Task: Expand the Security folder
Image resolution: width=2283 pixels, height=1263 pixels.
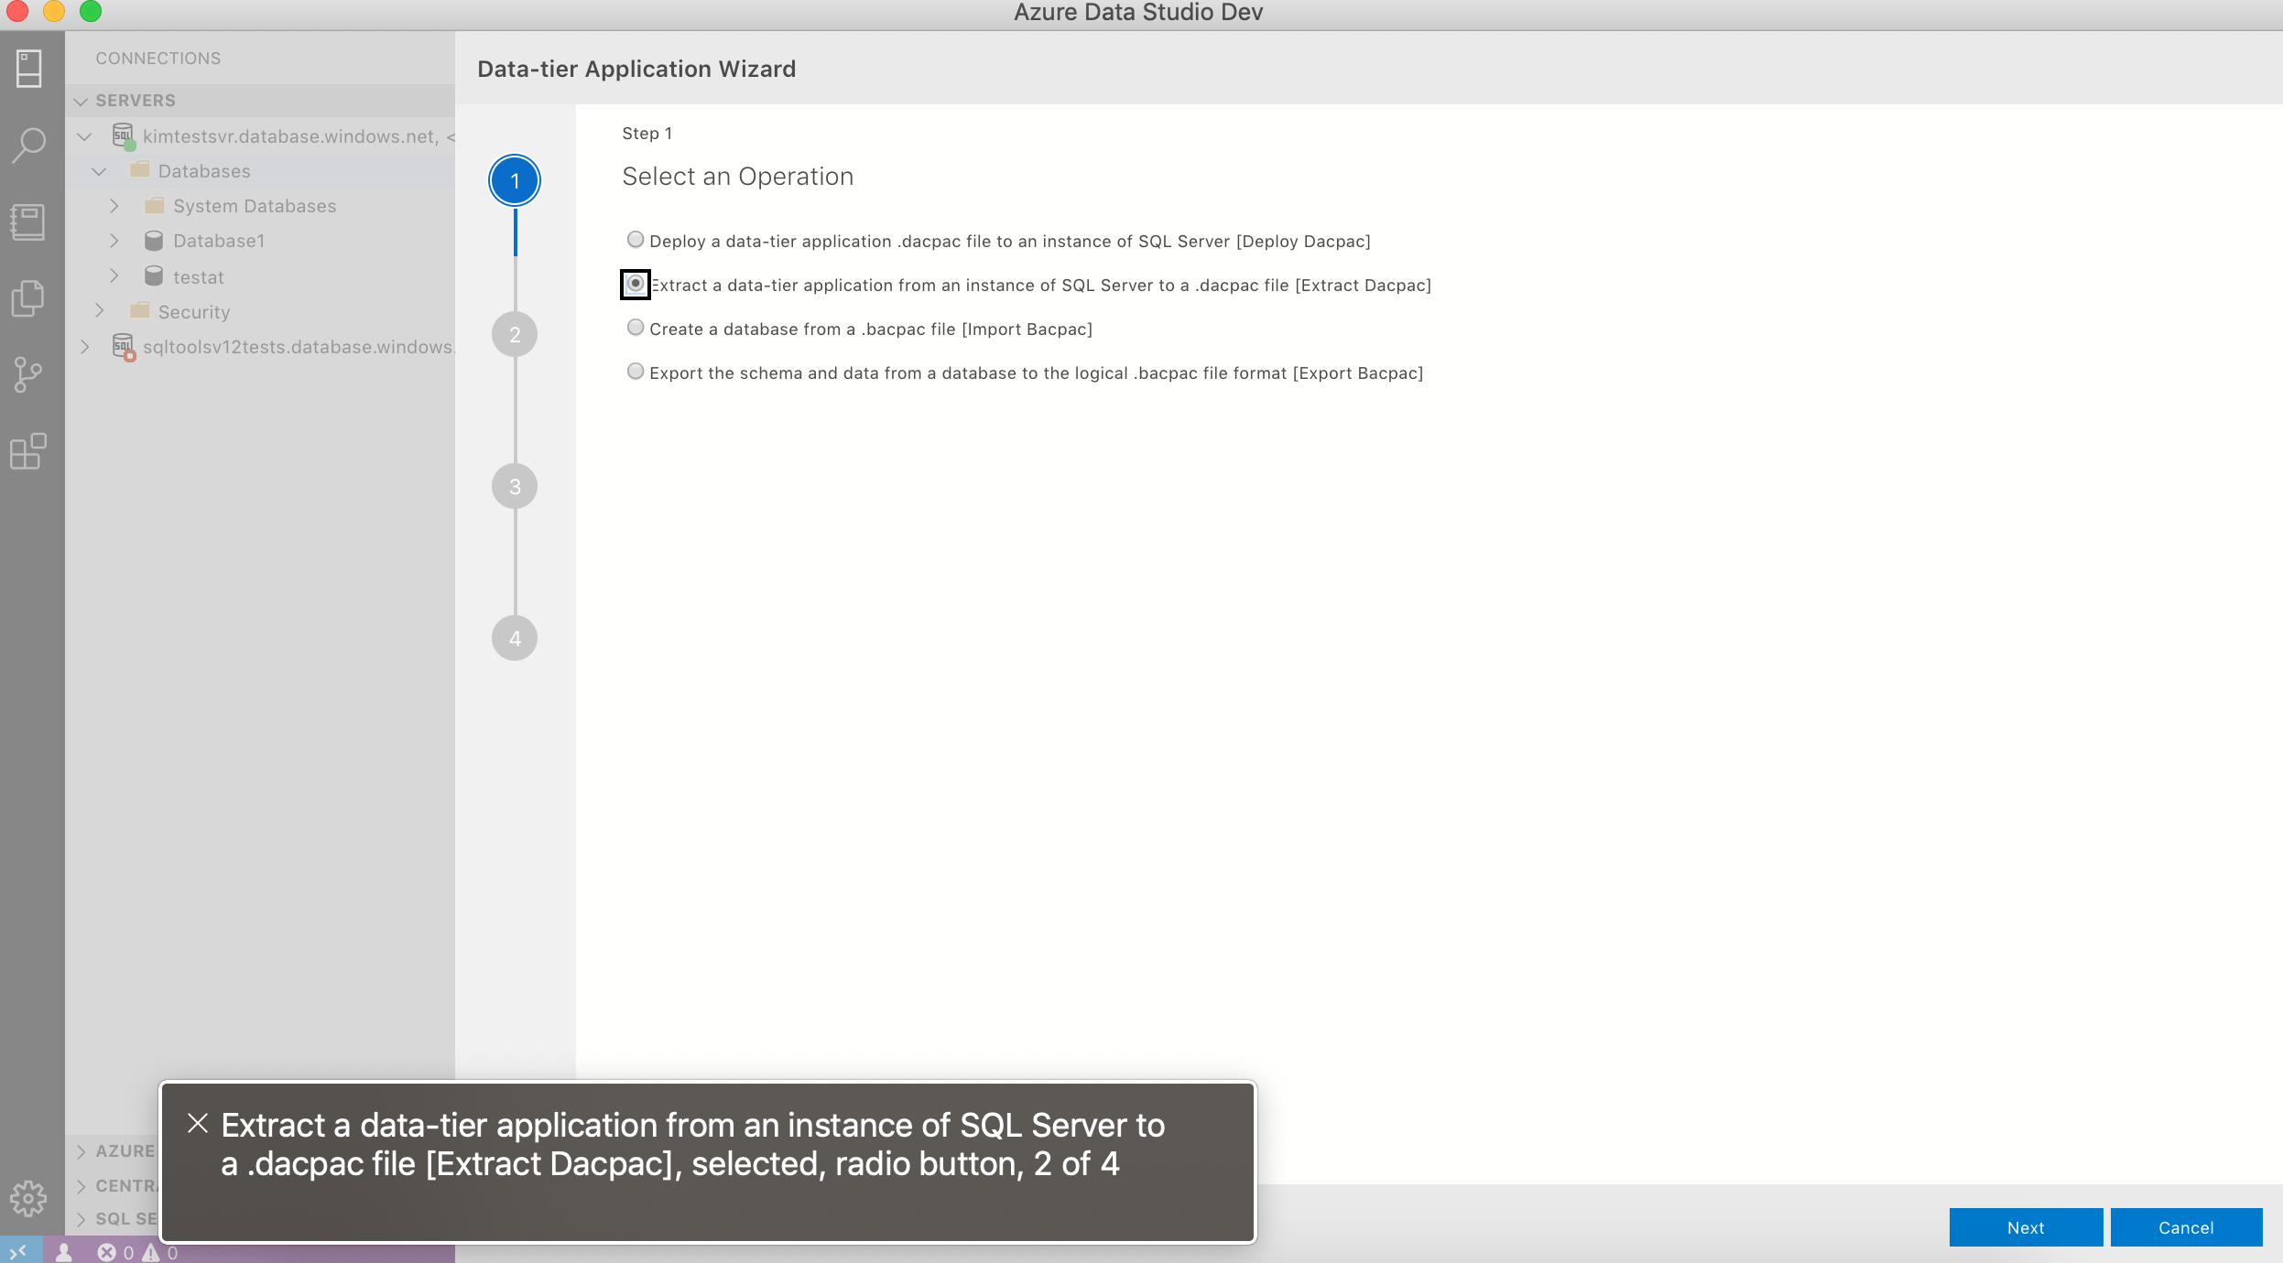Action: pyautogui.click(x=101, y=311)
